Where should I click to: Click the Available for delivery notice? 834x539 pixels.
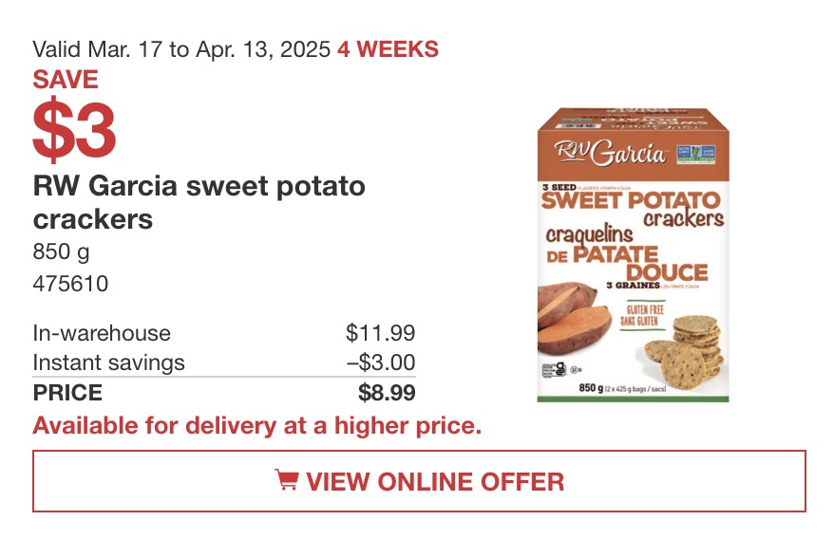tap(256, 426)
